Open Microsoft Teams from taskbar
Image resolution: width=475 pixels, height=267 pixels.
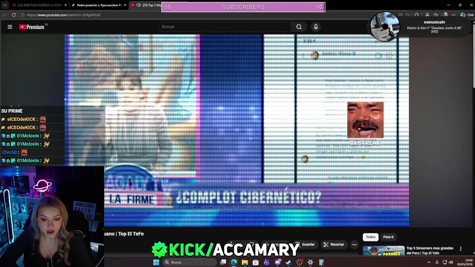[x=266, y=262]
